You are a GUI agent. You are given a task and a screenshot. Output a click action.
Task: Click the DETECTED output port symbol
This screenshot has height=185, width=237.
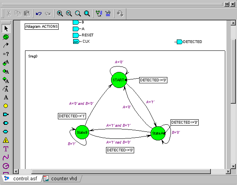(179, 42)
